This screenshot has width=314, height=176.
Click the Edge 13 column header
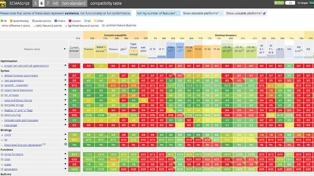pyautogui.click(x=180, y=49)
